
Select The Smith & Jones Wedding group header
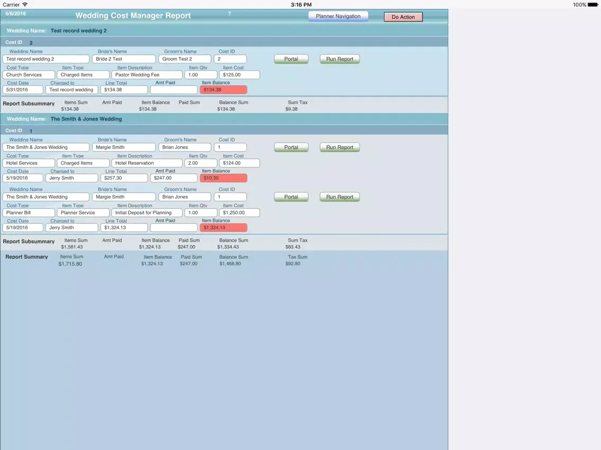[224, 119]
